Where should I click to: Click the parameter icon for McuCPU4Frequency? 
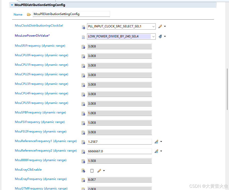click(83, 95)
